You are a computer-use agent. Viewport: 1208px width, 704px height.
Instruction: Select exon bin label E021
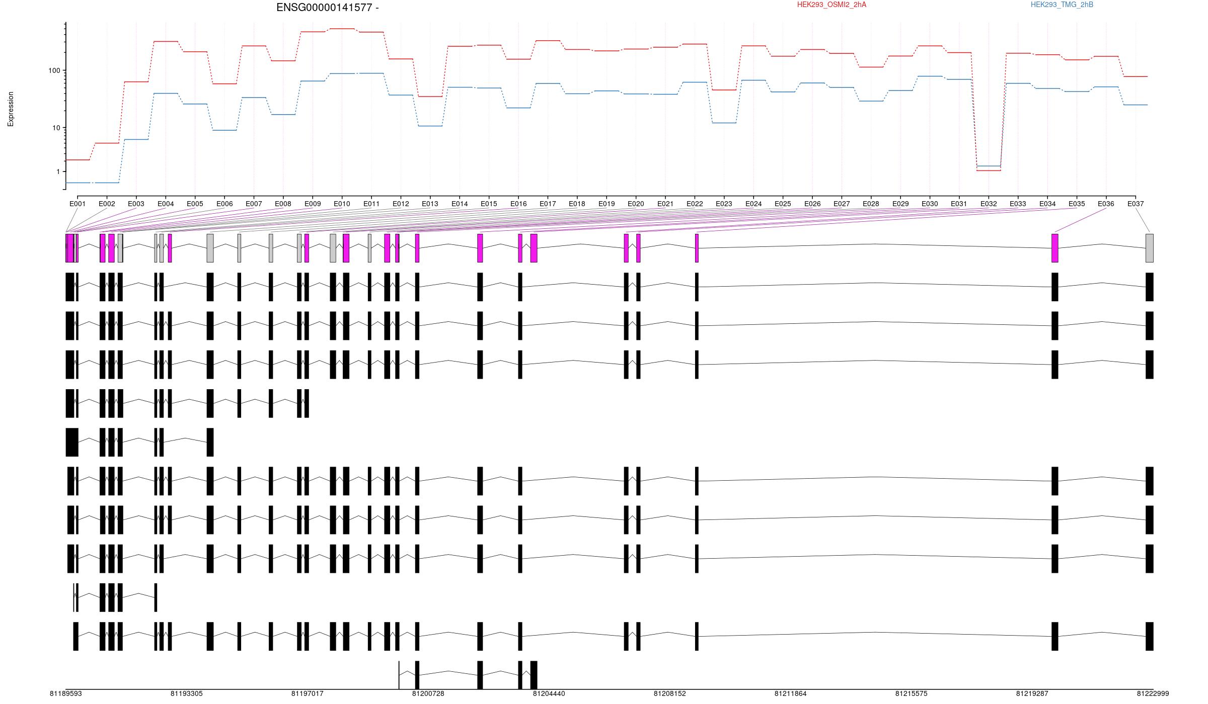point(665,204)
